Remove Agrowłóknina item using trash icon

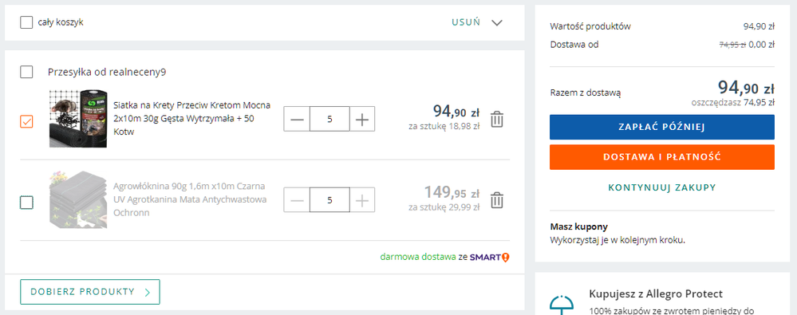(496, 200)
